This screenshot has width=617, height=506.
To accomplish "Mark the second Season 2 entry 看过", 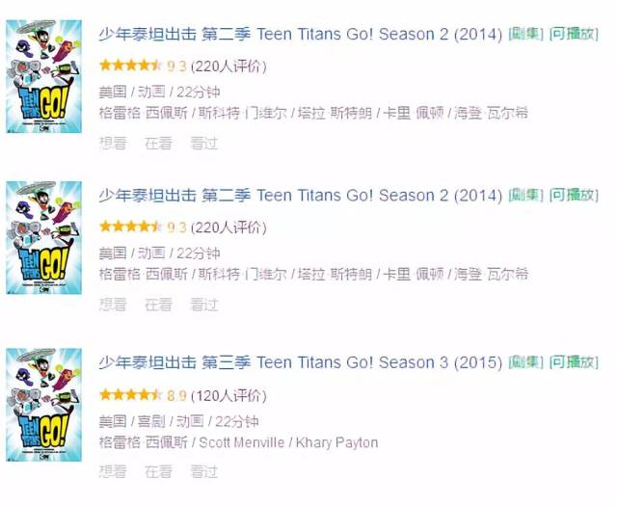I will pos(203,305).
